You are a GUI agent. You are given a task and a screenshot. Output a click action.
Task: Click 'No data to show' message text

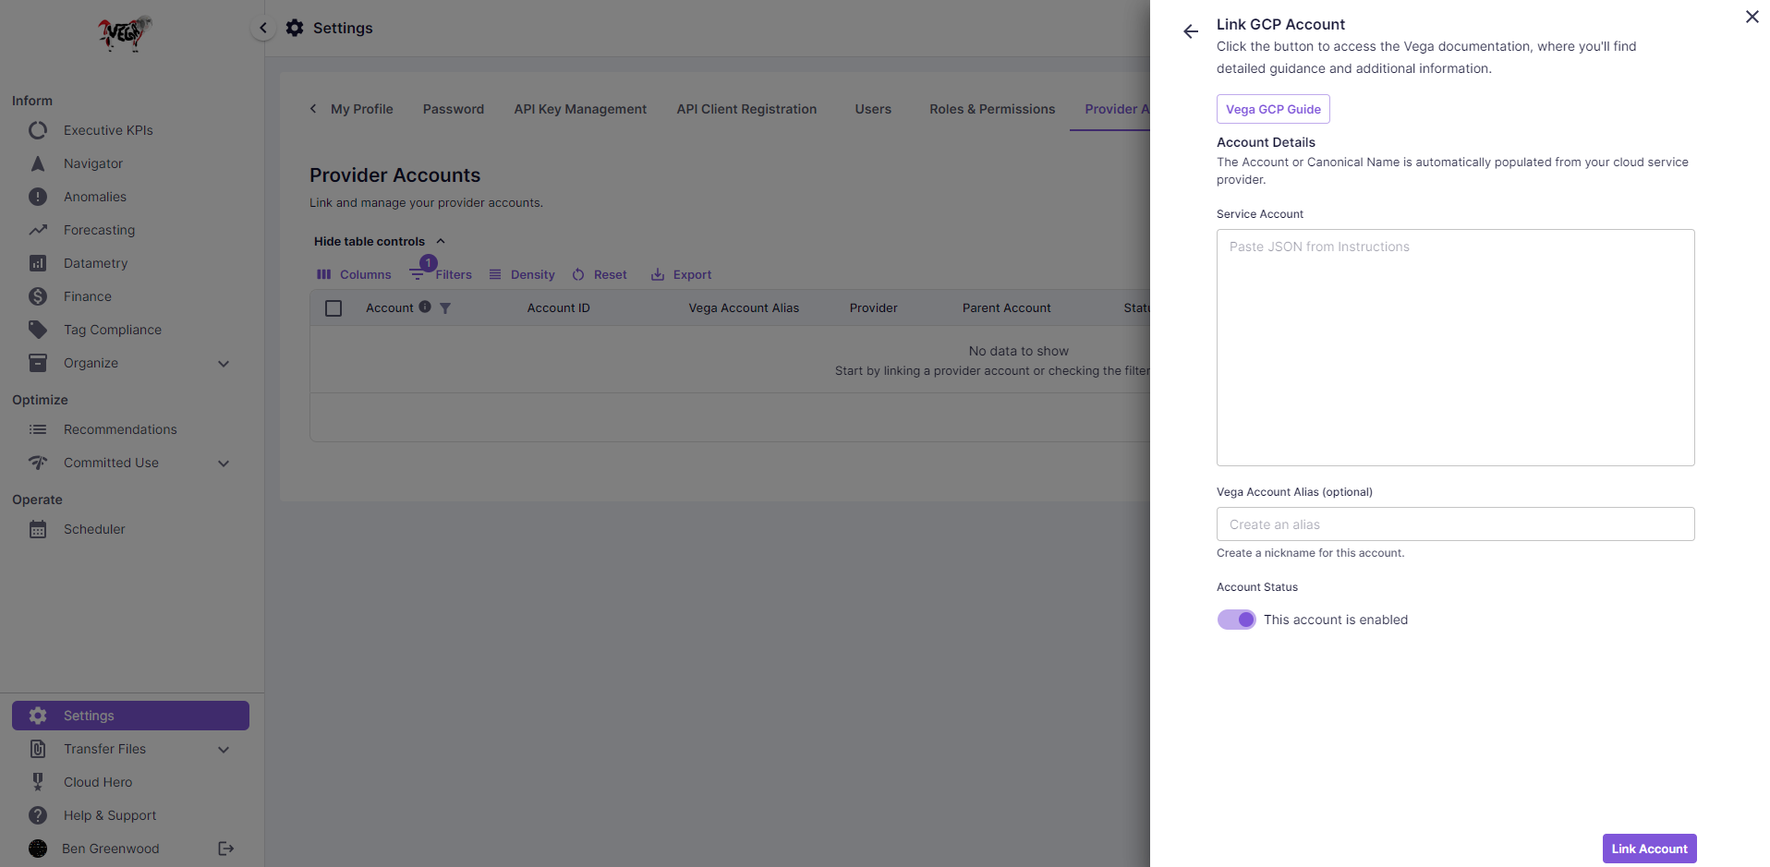click(x=1018, y=351)
